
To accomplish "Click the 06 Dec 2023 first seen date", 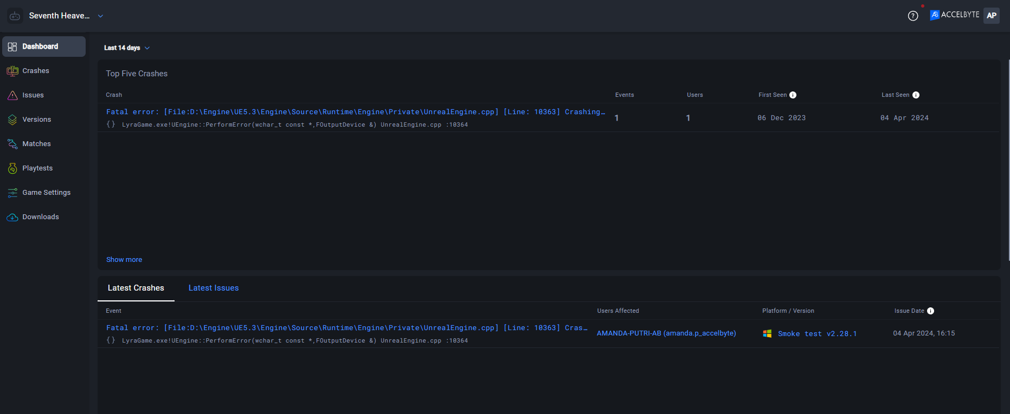I will (x=782, y=118).
